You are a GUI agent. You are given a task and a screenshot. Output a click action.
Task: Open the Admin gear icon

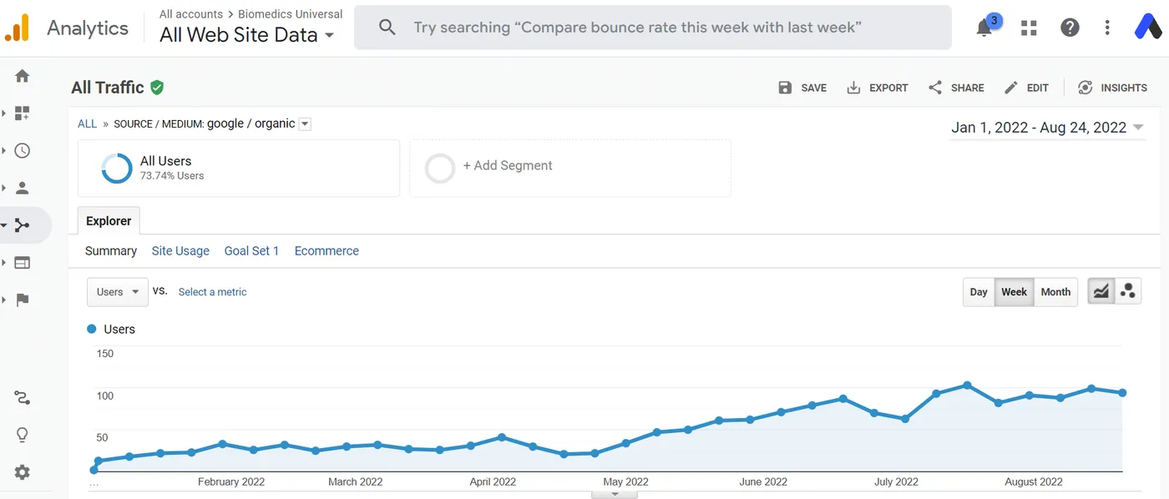pos(23,472)
